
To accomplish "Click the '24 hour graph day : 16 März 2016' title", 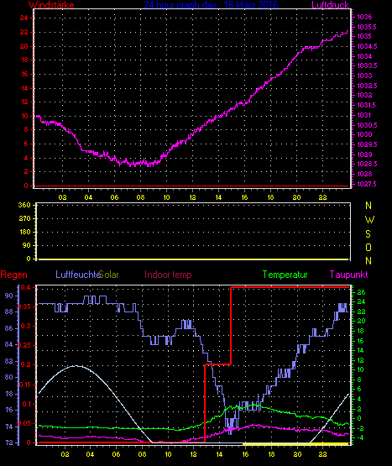I will coord(211,5).
